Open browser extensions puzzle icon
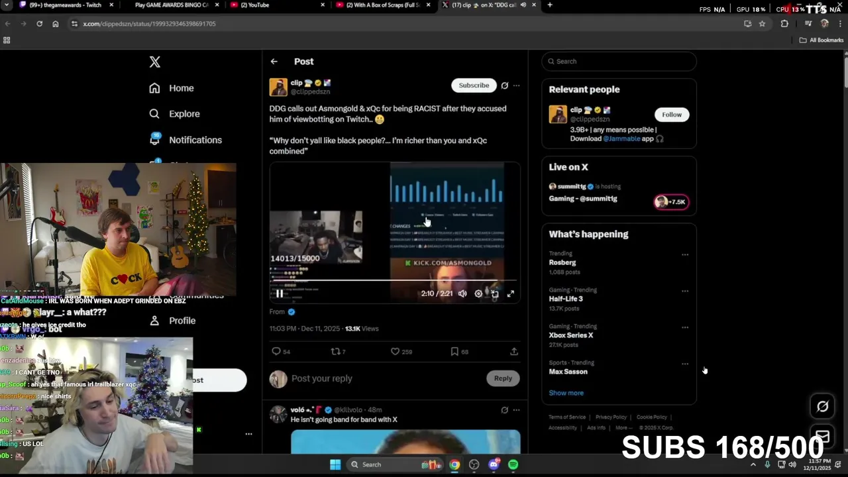 click(x=784, y=24)
